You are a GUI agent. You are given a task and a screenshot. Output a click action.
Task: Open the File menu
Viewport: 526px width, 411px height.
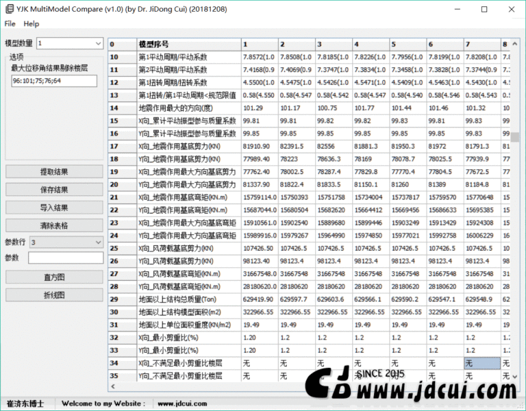click(10, 24)
